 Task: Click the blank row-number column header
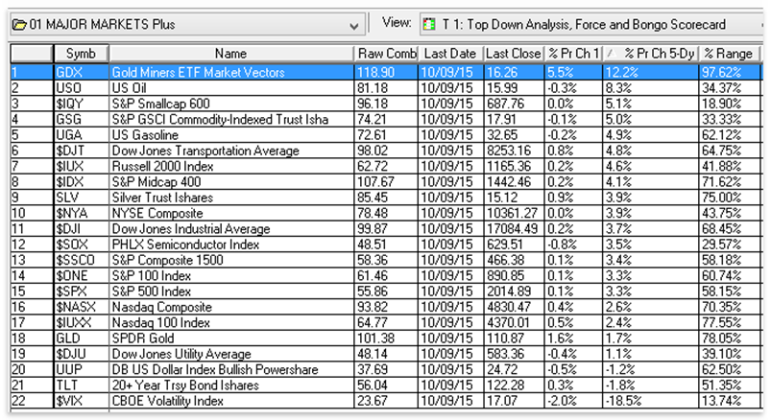coord(32,54)
